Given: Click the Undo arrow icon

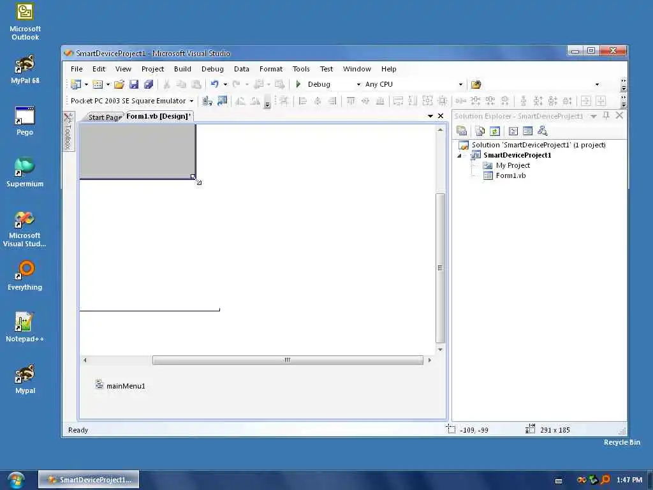Looking at the screenshot, I should pyautogui.click(x=214, y=84).
